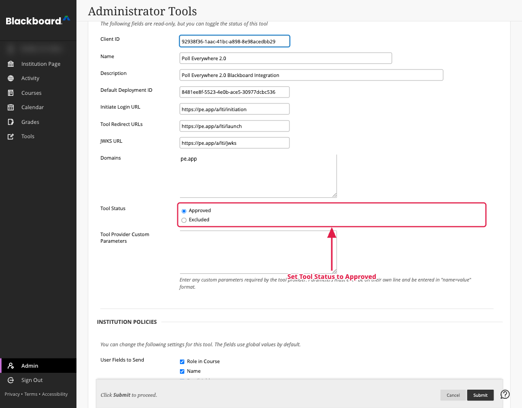
Task: Click the Administrator Tools heading
Action: tap(142, 11)
